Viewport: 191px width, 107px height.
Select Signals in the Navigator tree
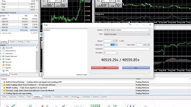tap(8, 68)
